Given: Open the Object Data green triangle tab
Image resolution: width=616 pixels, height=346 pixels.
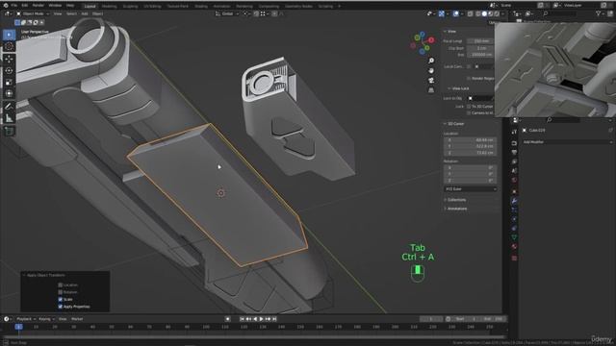Looking at the screenshot, I should (x=514, y=237).
